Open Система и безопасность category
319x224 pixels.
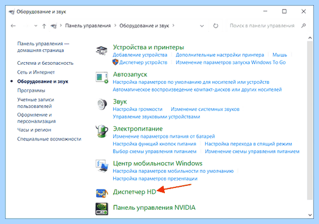tap(45, 63)
